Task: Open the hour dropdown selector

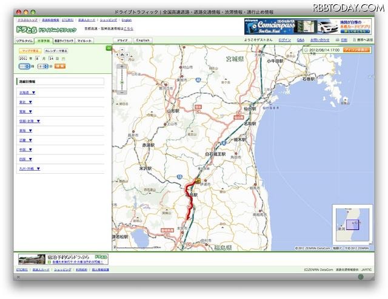Action: click(25, 67)
